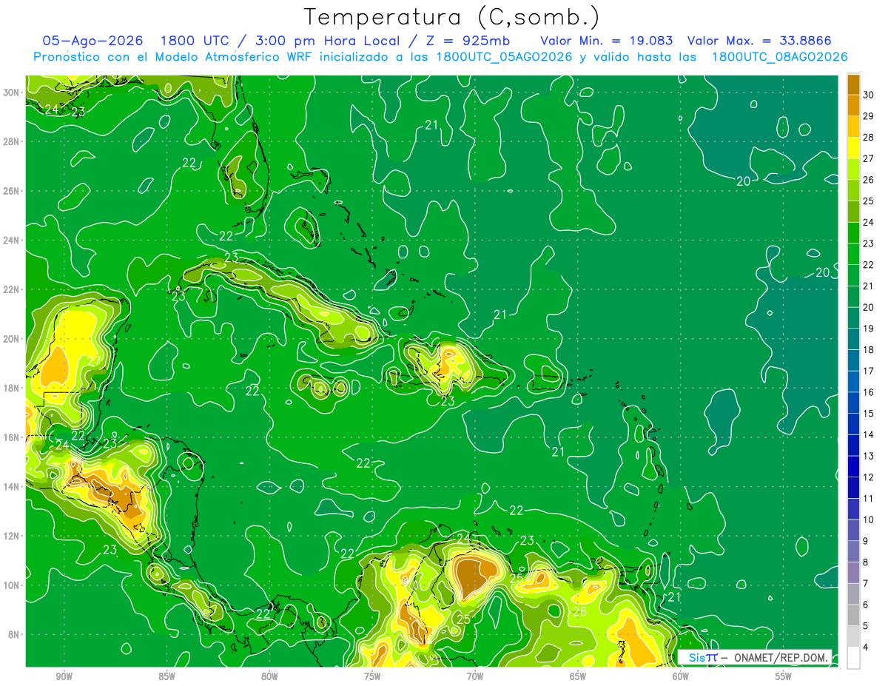Click the "26" contour label over Venezuela
Viewport: 888px width, 686px height.
(x=580, y=612)
